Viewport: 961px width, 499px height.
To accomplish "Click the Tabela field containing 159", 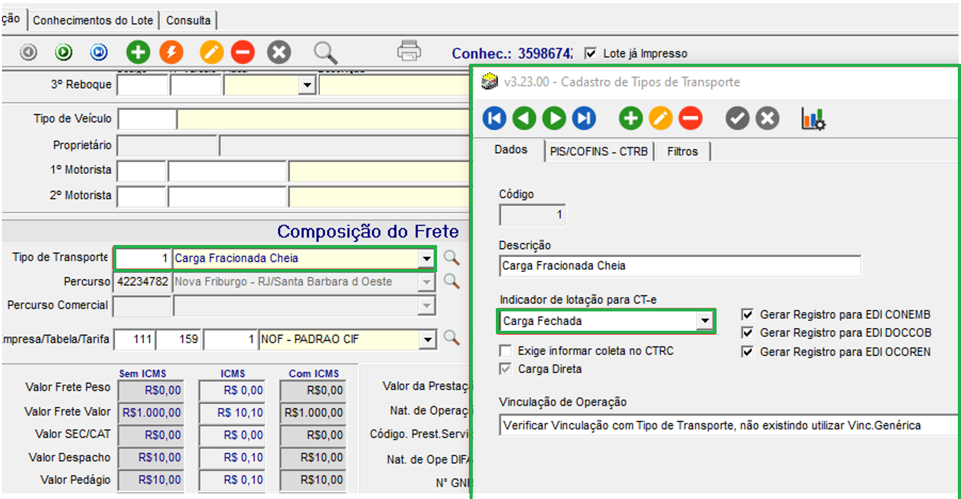I will (179, 340).
